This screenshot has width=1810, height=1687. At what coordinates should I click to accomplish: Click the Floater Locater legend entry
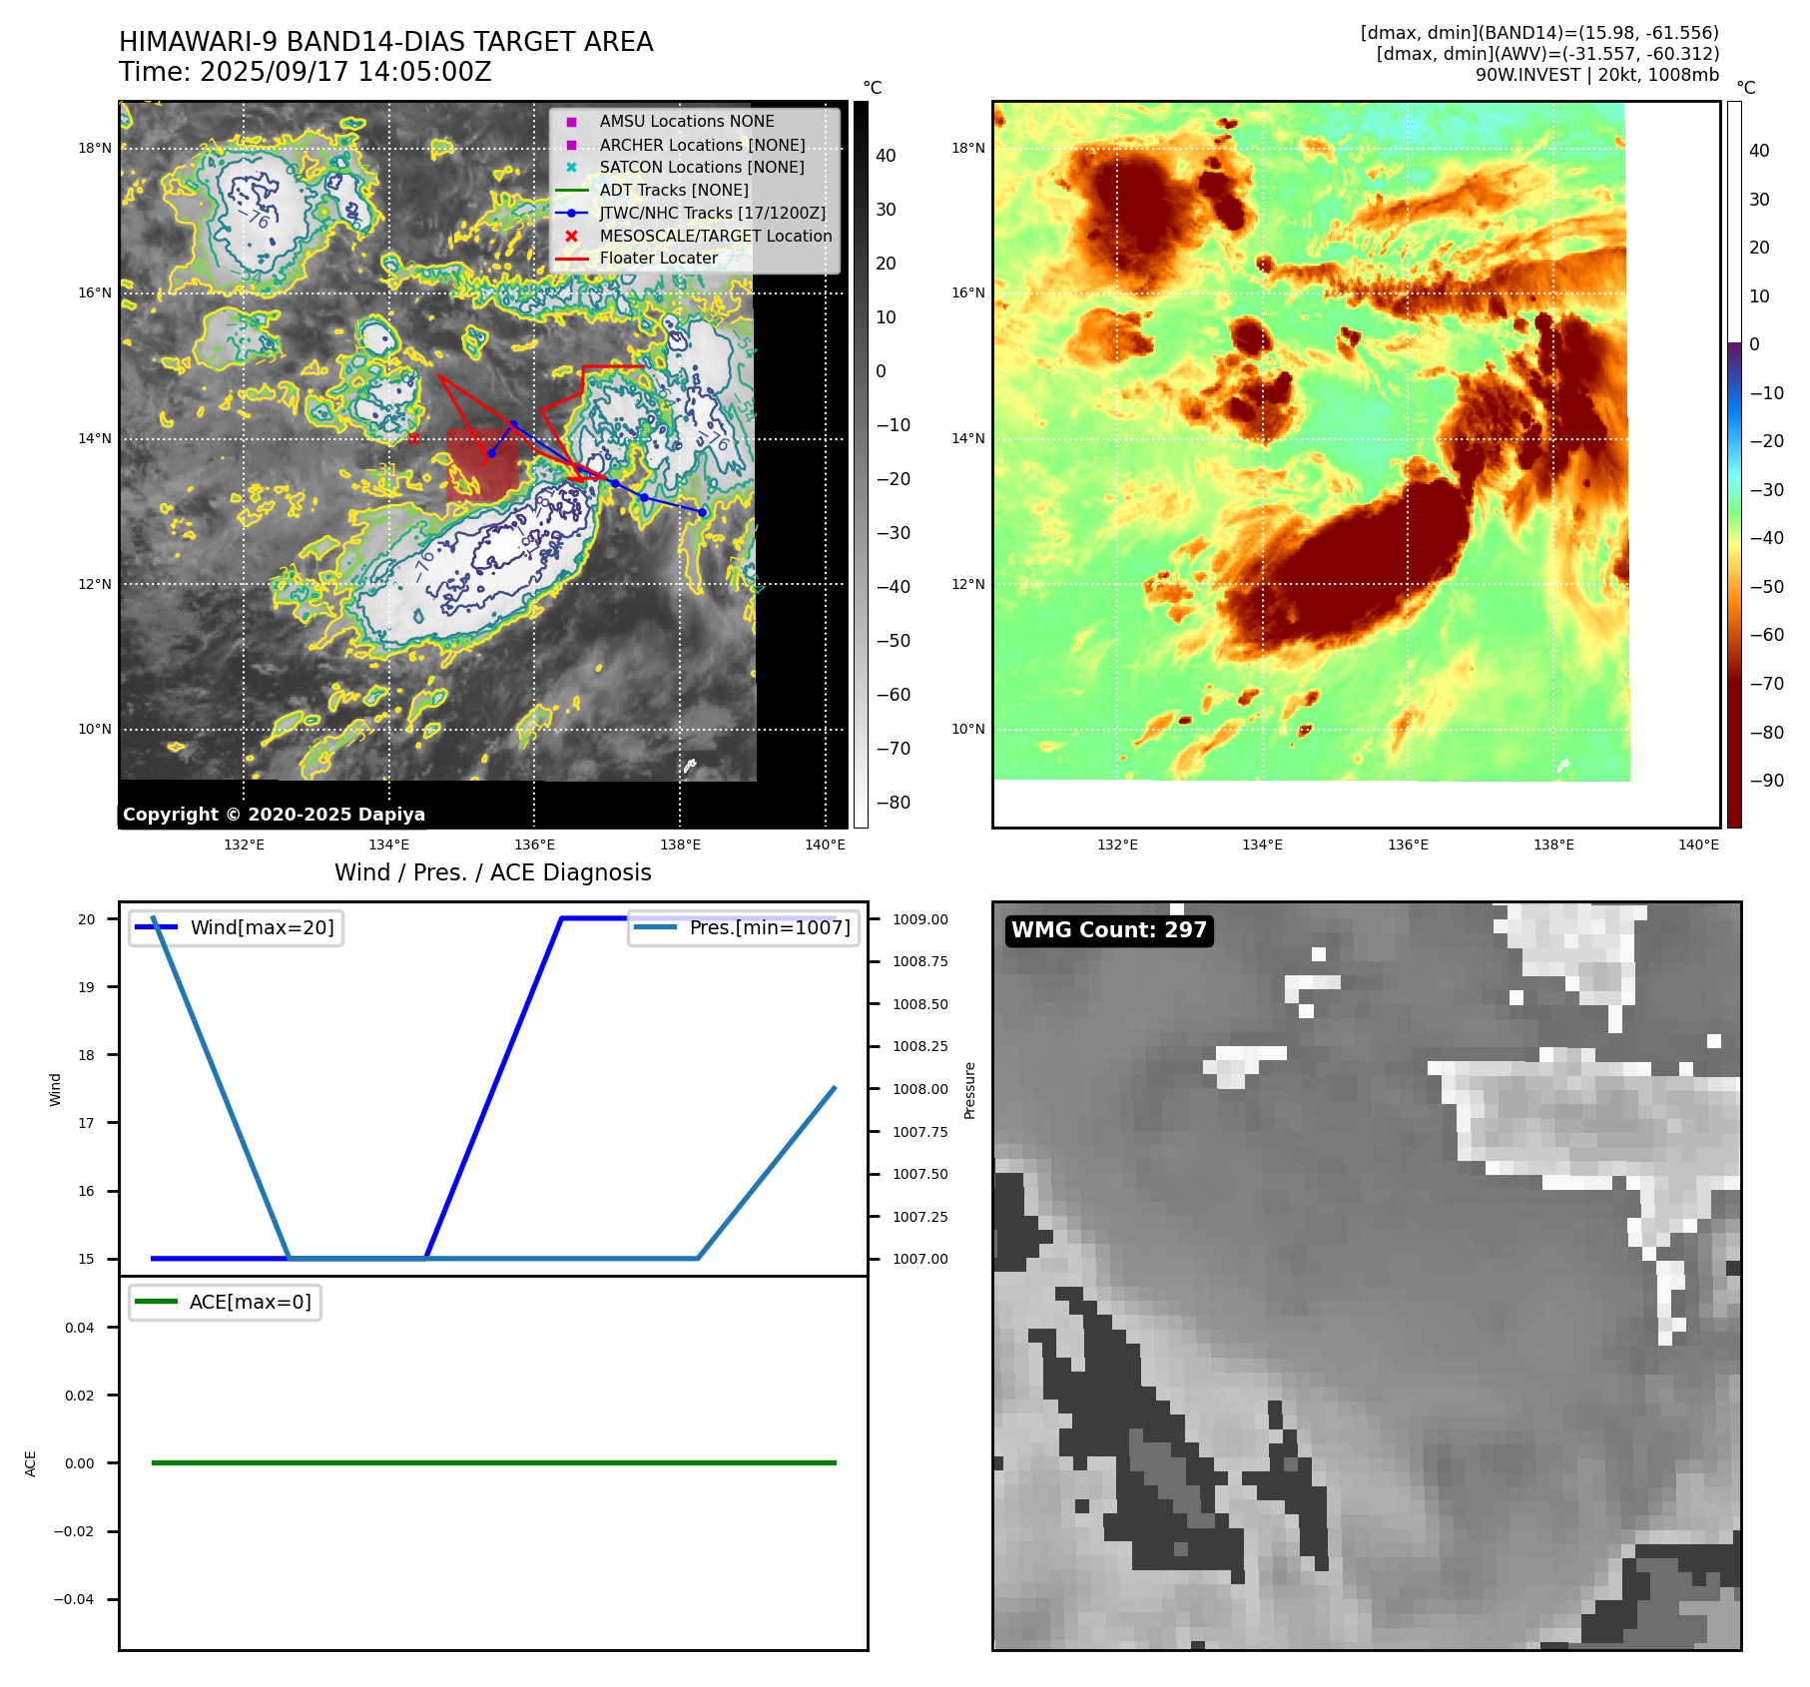coord(659,259)
